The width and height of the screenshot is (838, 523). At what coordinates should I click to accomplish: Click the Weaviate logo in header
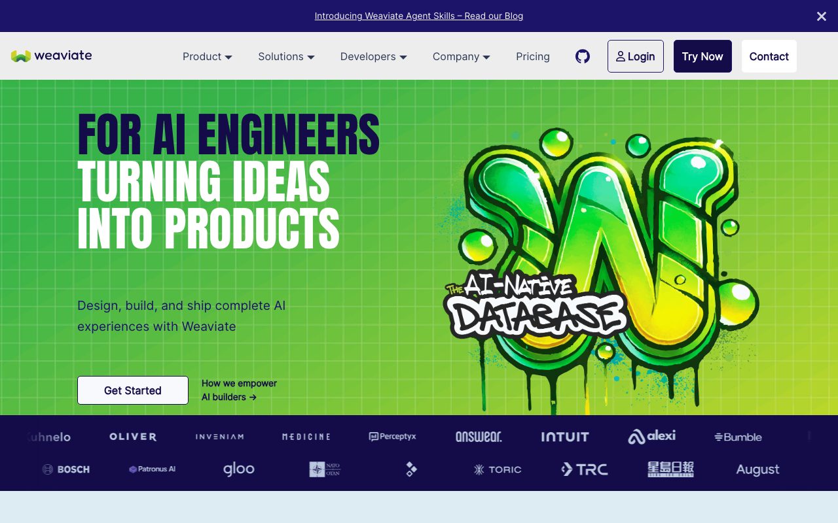coord(52,56)
